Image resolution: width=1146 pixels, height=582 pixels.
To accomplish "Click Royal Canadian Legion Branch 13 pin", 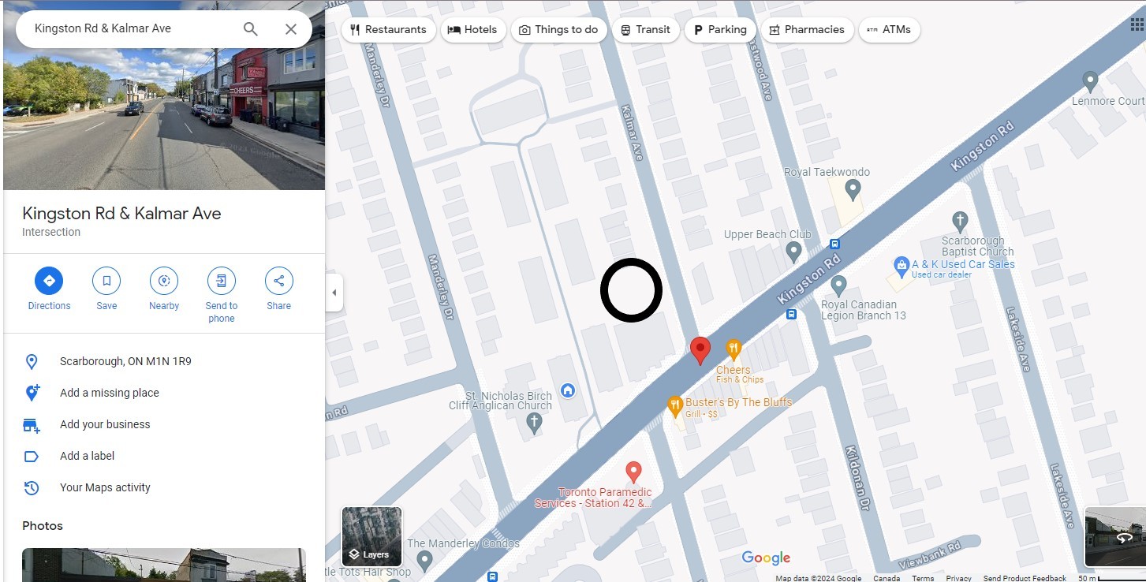I will (839, 285).
